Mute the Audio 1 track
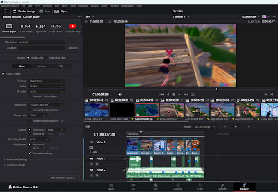 [x=97, y=164]
